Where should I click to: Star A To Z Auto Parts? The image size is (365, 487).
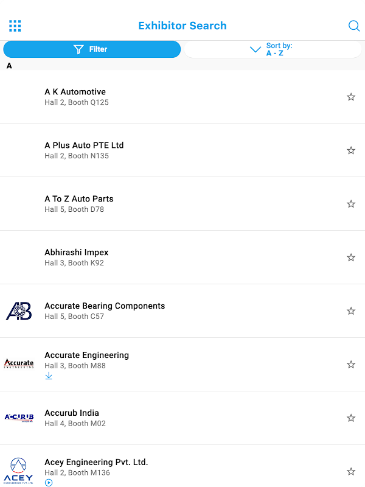(351, 204)
